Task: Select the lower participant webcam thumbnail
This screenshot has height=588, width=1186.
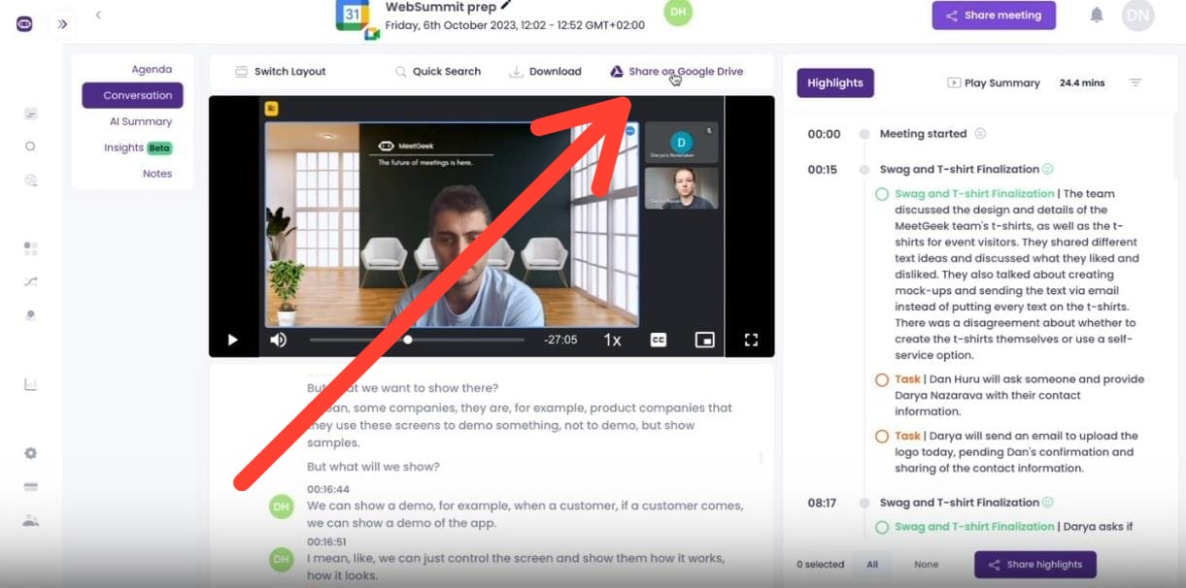Action: [x=682, y=188]
